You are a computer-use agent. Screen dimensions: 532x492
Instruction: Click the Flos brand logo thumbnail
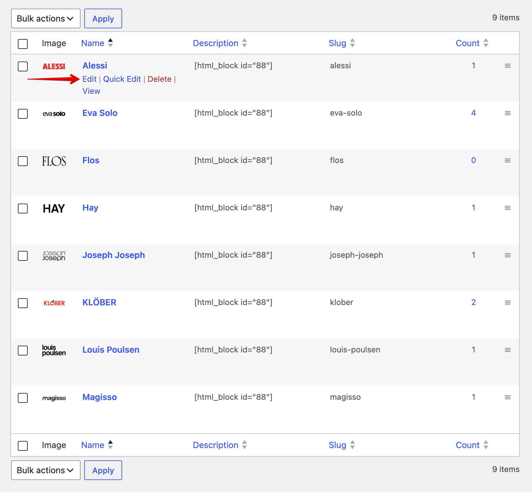tap(54, 161)
